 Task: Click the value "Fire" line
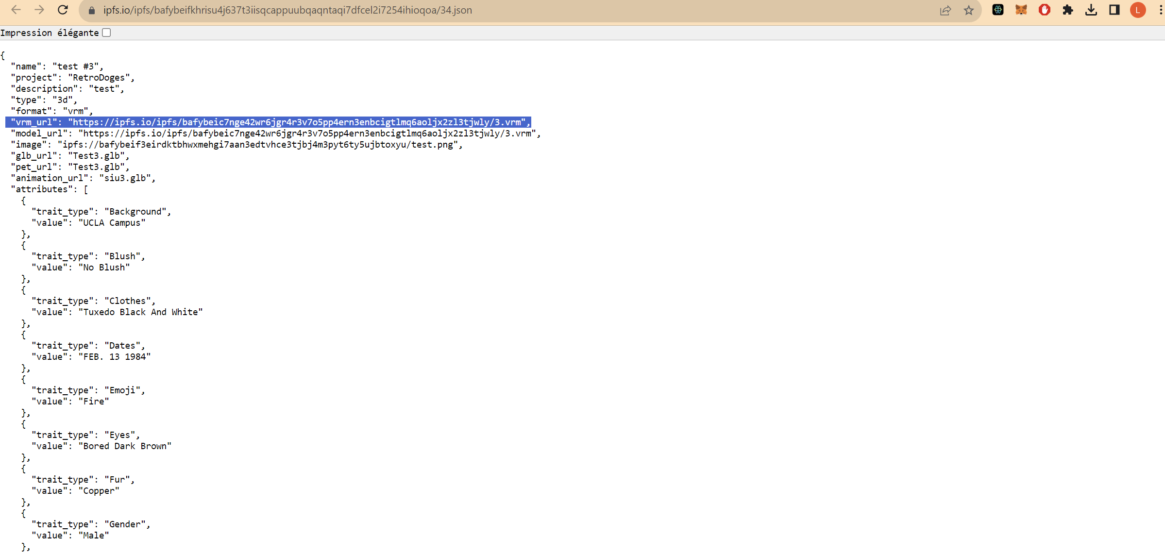click(70, 402)
